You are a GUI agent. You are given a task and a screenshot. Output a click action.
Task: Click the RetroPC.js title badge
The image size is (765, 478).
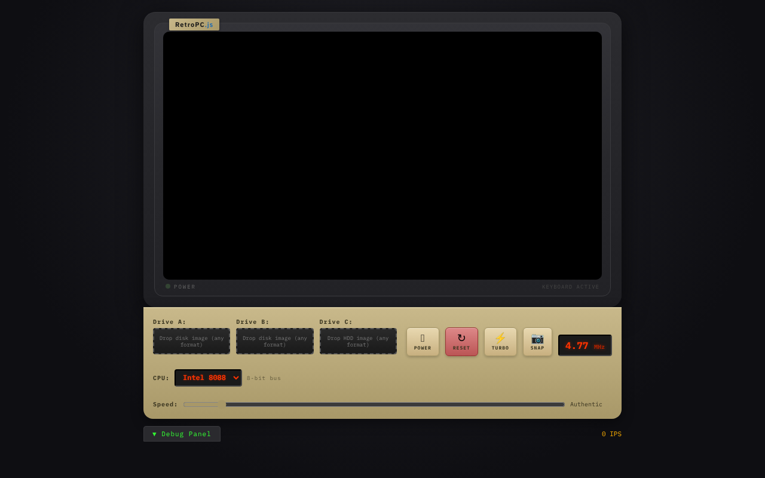(x=194, y=24)
